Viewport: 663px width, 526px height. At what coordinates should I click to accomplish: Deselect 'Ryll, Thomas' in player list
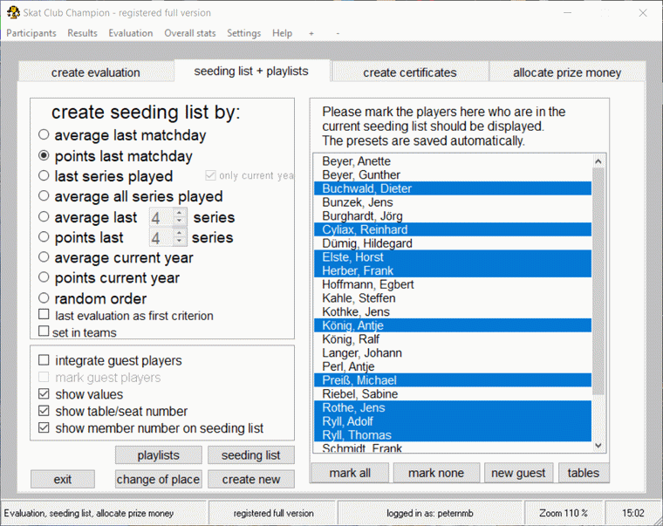(453, 434)
